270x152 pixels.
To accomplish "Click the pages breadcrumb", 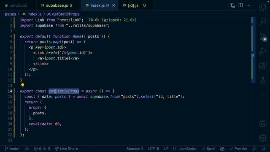I will click(x=10, y=14).
